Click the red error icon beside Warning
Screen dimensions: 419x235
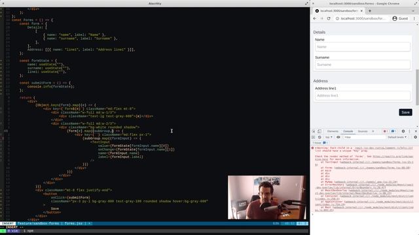312,148
